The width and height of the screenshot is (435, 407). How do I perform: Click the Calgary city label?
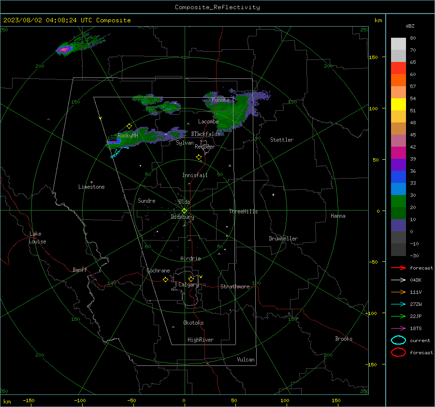tap(188, 285)
